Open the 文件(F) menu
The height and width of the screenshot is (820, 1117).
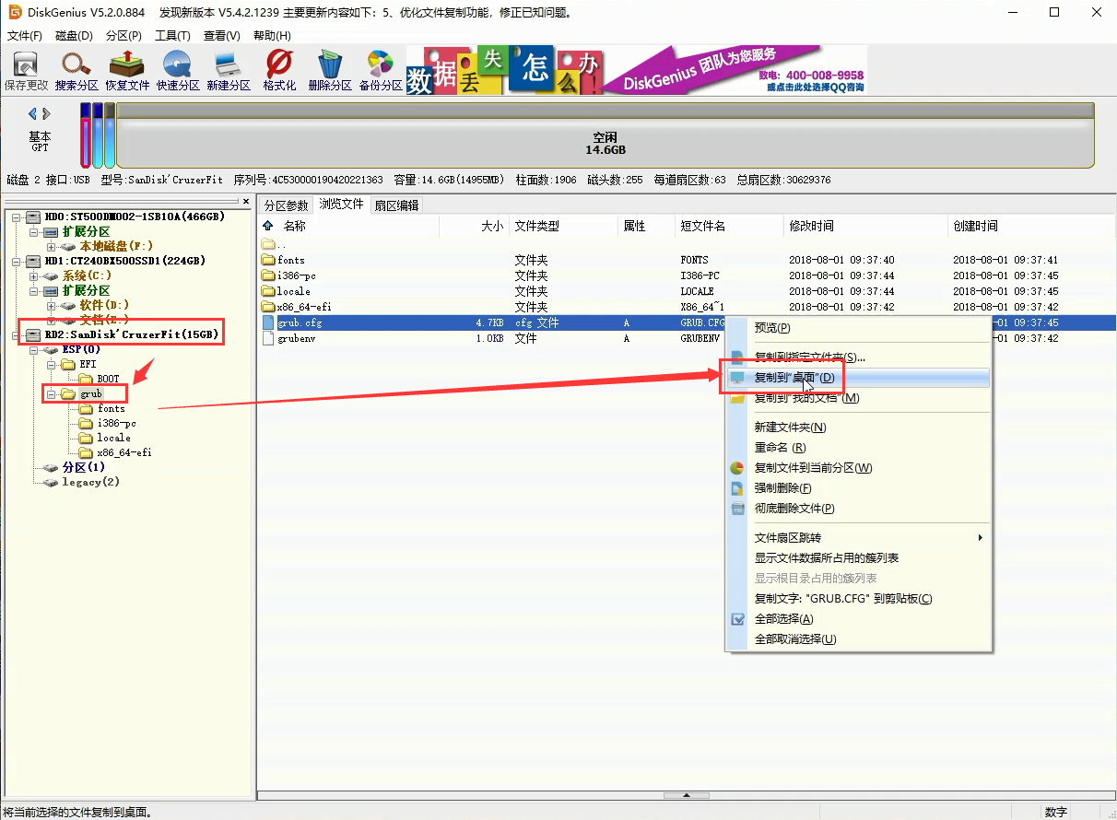click(x=25, y=35)
